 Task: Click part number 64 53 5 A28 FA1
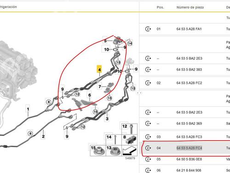(x=189, y=29)
